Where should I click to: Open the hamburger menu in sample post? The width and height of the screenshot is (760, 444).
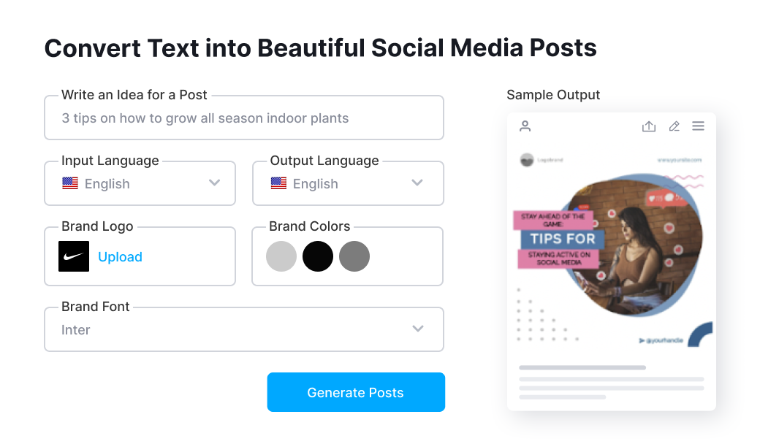click(698, 126)
